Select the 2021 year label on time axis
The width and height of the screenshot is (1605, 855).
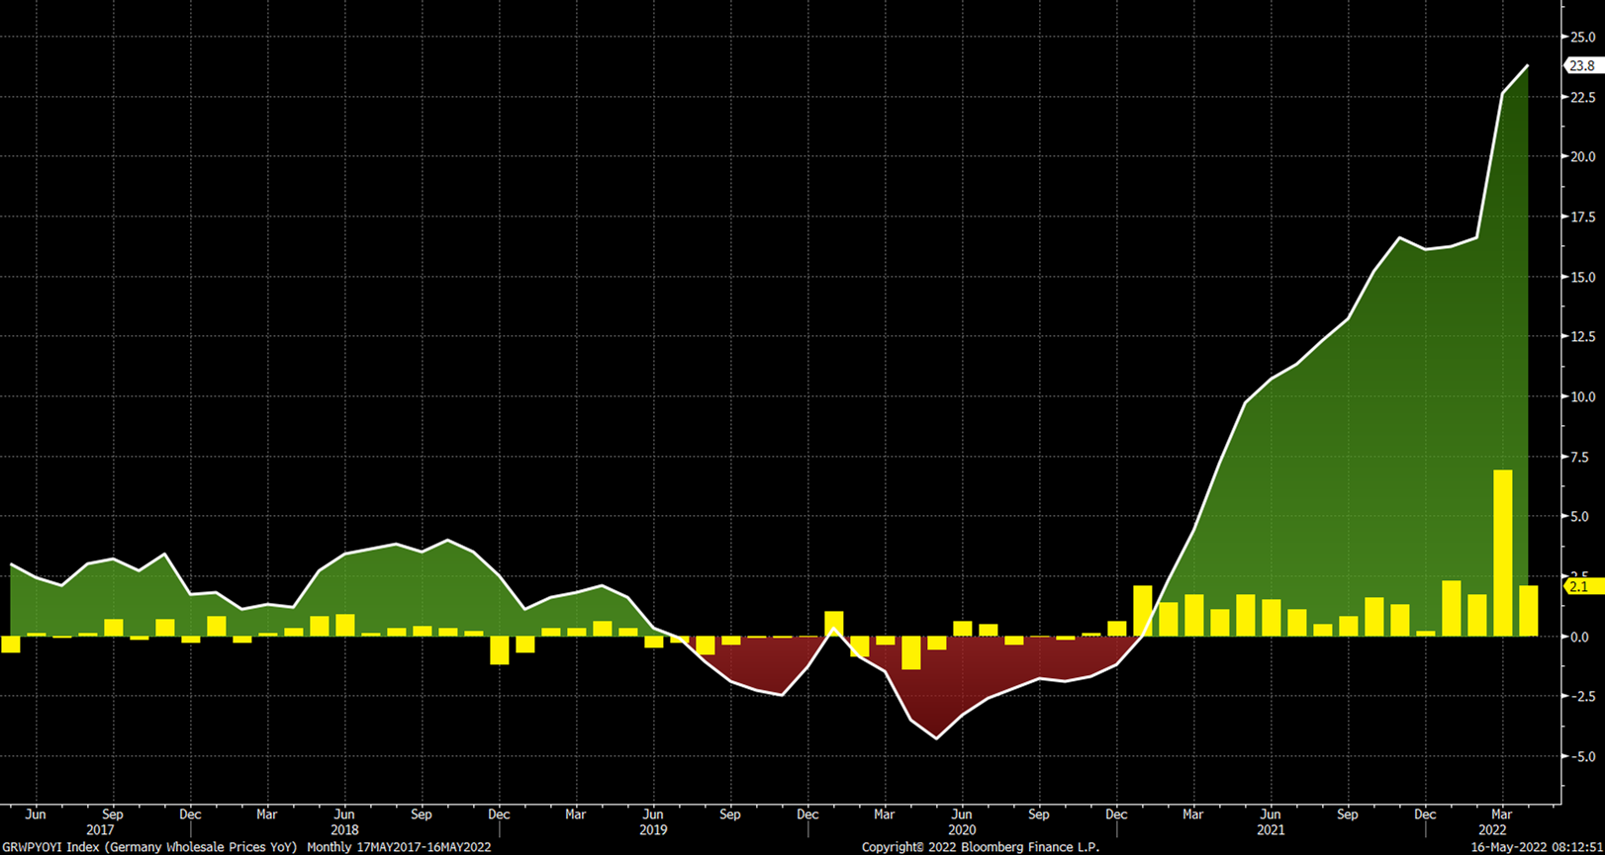1271,830
